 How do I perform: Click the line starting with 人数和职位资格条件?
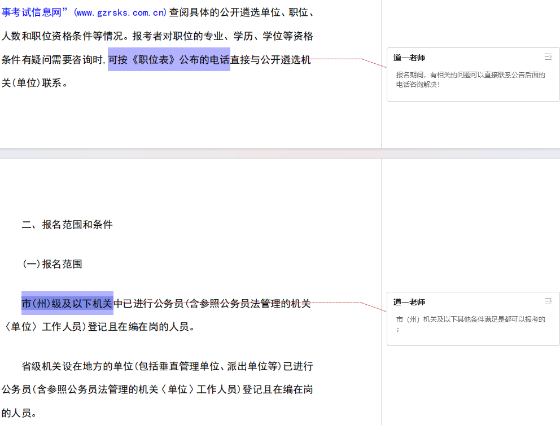click(x=157, y=36)
